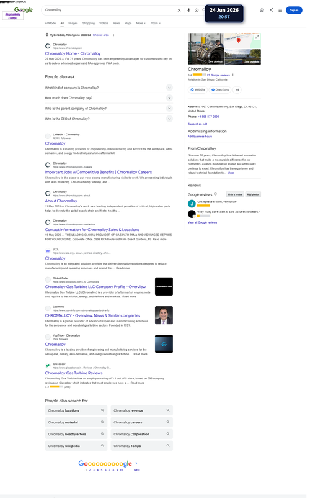Click 'Choose area' link

[x=101, y=35]
